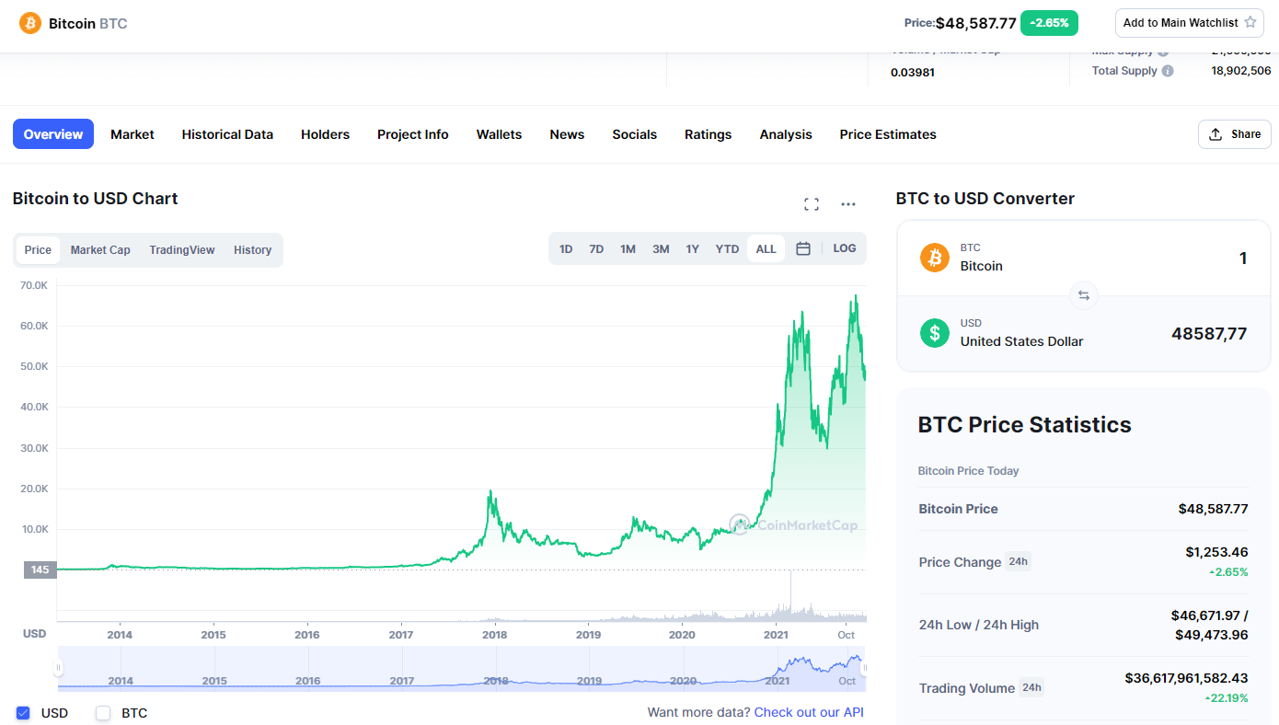Open the Socials tab
The image size is (1279, 725).
coord(635,134)
